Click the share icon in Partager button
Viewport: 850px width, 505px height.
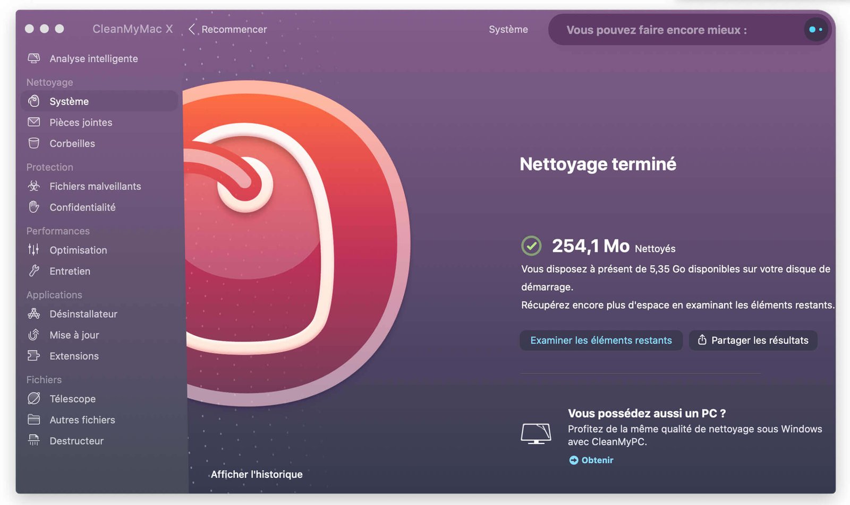tap(702, 339)
